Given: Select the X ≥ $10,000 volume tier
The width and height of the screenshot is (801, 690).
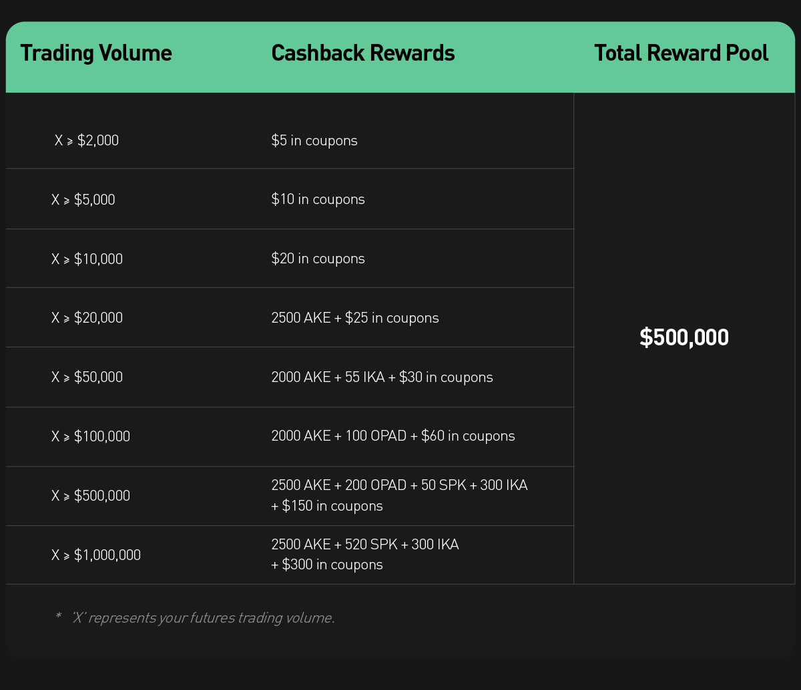Looking at the screenshot, I should point(87,259).
